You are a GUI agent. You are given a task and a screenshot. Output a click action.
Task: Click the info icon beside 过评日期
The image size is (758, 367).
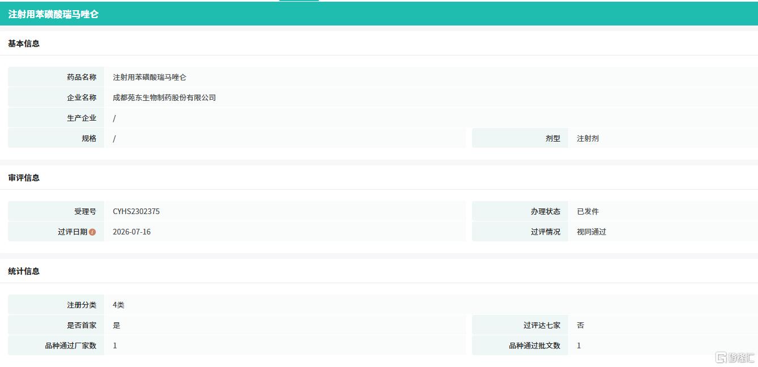tap(92, 232)
